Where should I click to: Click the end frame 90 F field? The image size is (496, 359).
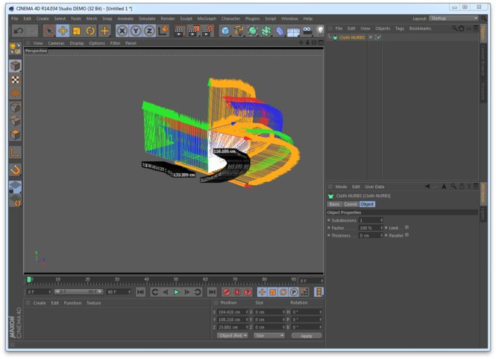click(119, 292)
